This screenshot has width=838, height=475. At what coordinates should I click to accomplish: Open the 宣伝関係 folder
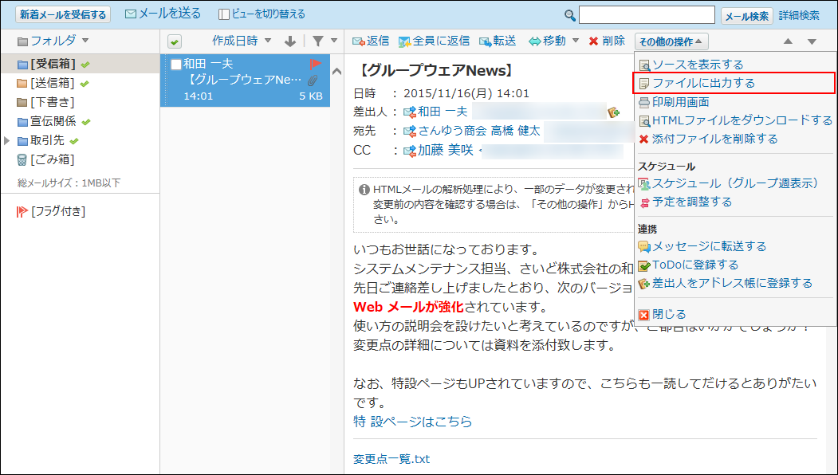53,121
